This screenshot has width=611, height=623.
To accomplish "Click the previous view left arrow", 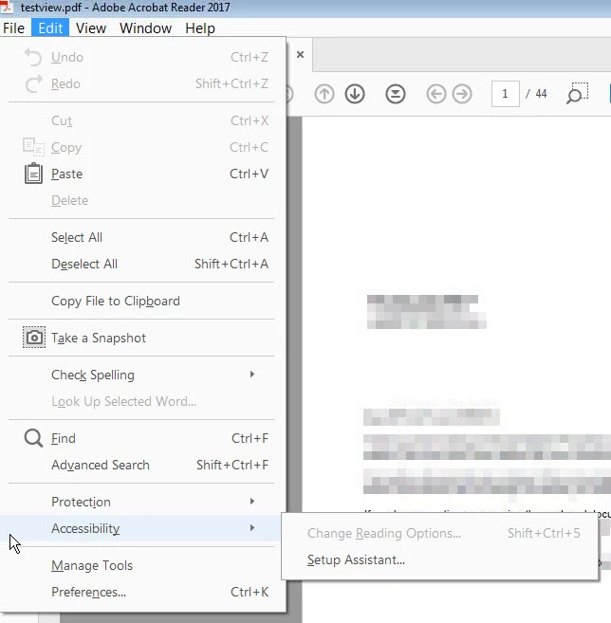I will tap(436, 94).
